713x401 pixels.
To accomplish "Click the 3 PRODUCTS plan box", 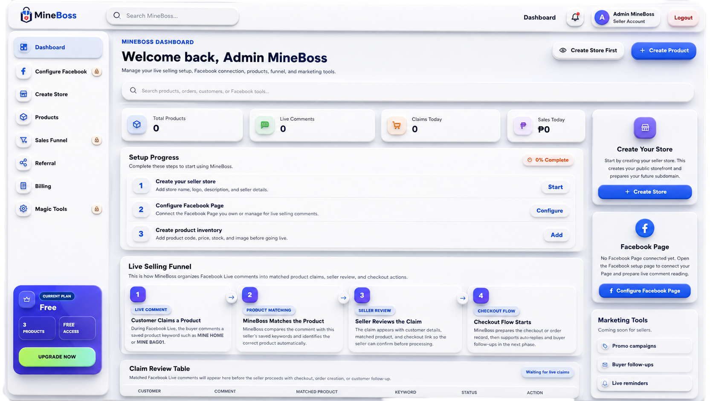I will click(37, 328).
